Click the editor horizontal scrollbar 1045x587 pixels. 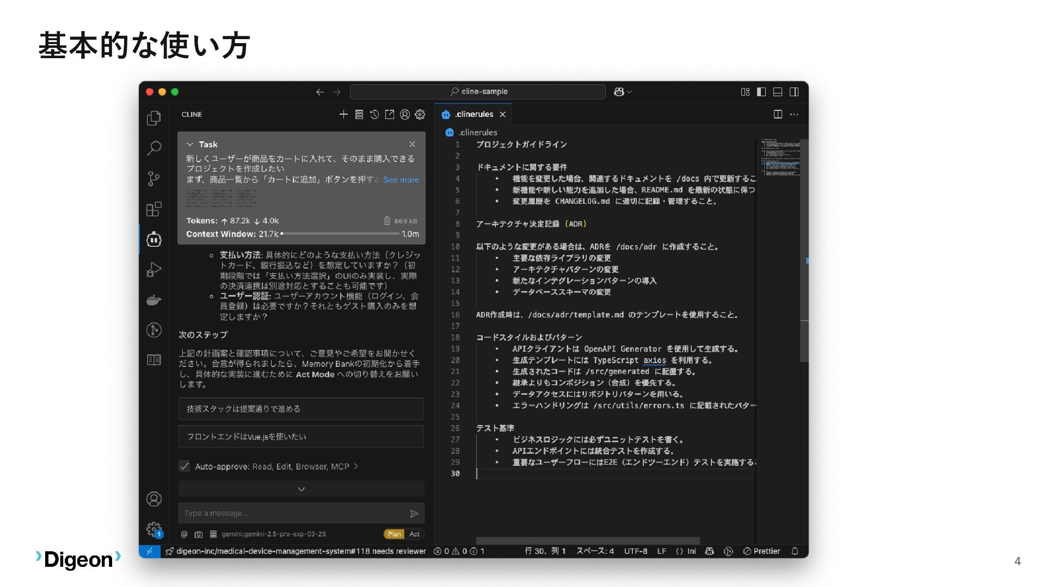click(588, 541)
